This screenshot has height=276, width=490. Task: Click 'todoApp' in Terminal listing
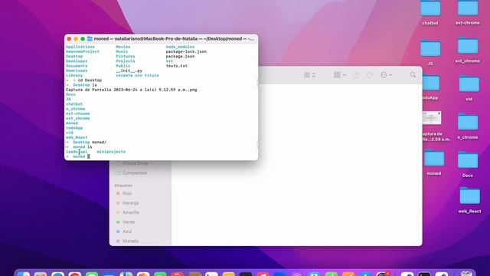click(74, 128)
